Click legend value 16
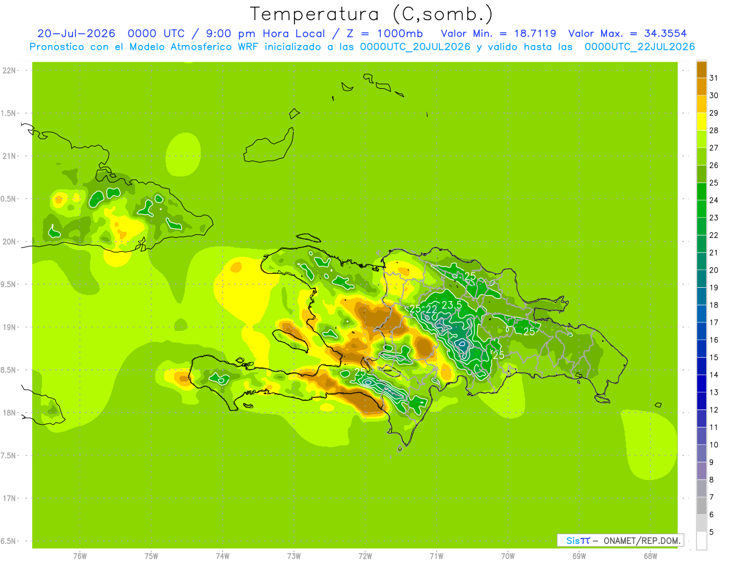Image resolution: width=730 pixels, height=564 pixels. [714, 339]
